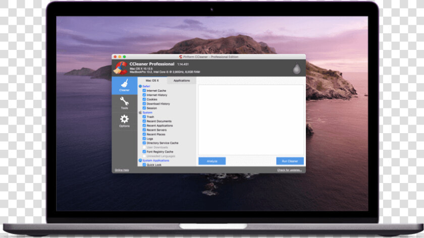Image resolution: width=424 pixels, height=238 pixels.
Task: Click the Analyze button
Action: click(x=212, y=161)
